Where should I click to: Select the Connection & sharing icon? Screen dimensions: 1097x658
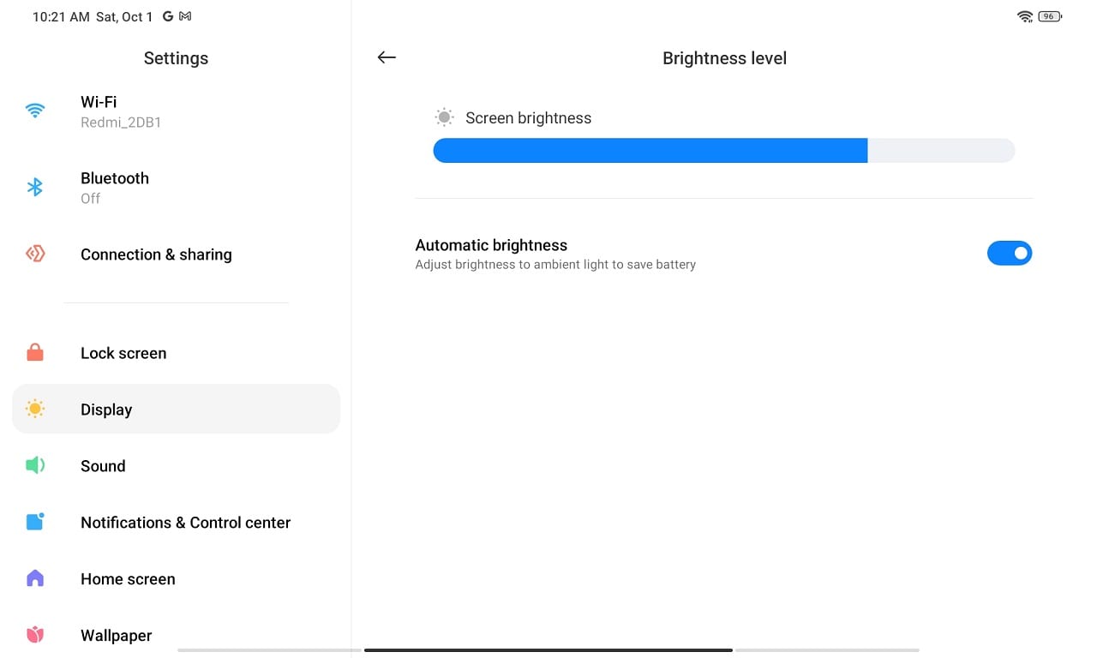coord(34,253)
